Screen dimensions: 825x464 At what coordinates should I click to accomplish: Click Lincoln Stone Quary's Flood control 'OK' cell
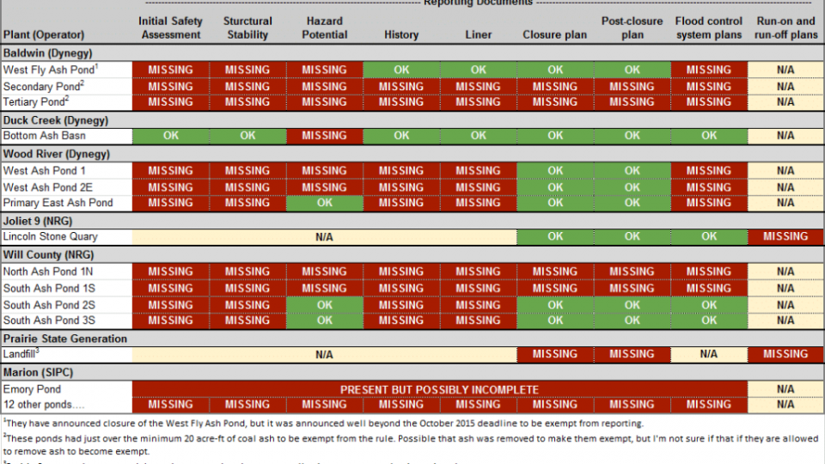(709, 237)
